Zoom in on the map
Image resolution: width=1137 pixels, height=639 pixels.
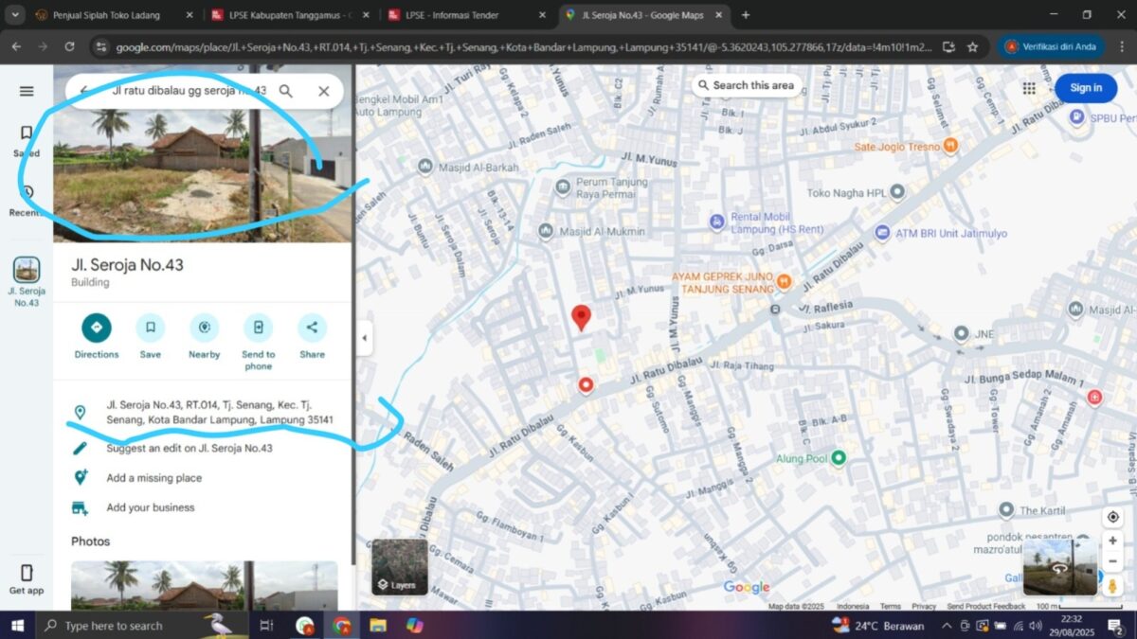click(x=1112, y=541)
